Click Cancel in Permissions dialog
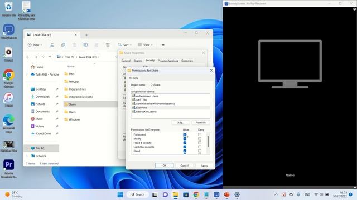Viewport: 357px width, 200px height. tap(184, 166)
